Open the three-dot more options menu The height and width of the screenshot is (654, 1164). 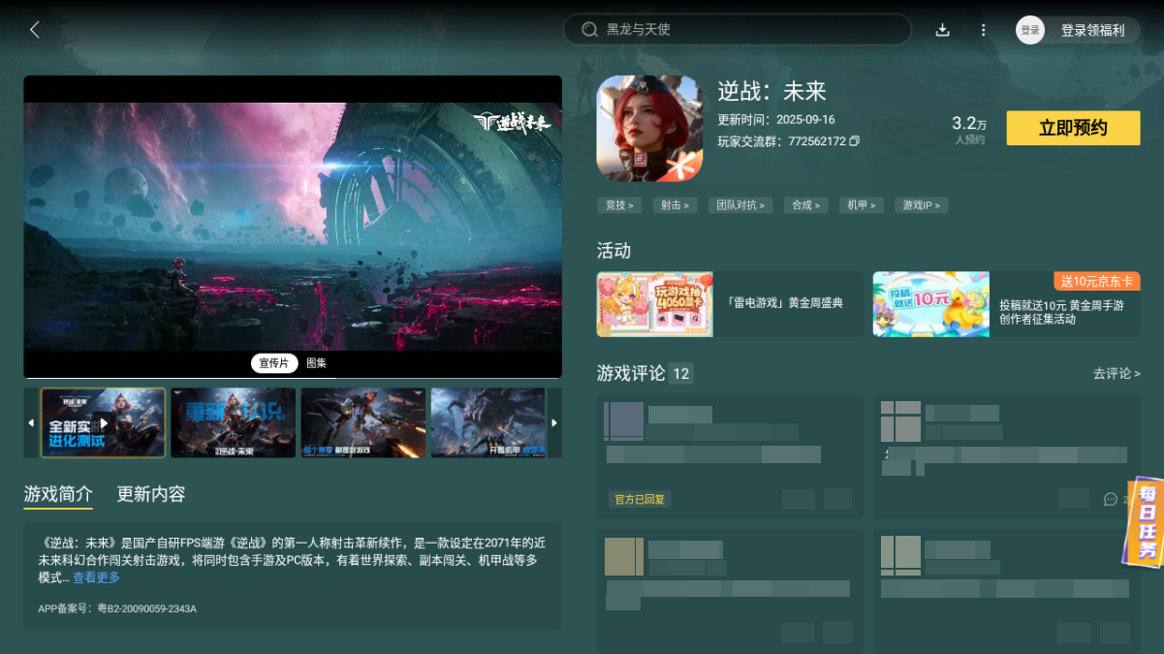coord(983,30)
